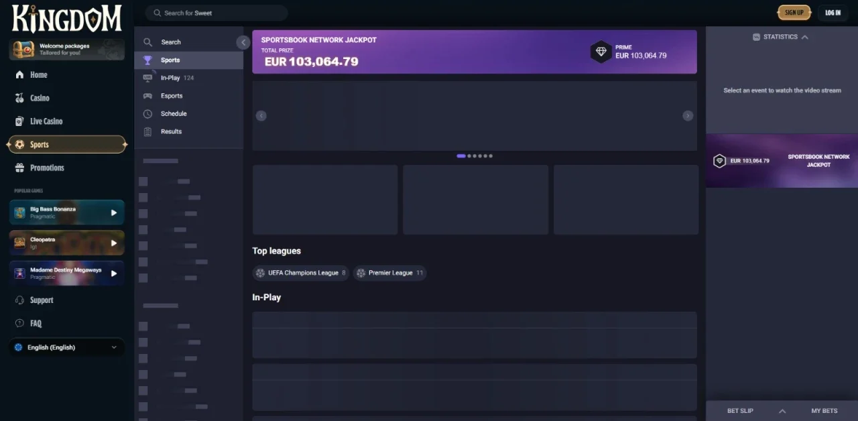The image size is (858, 421).
Task: Advance carousel with the right arrow
Action: click(x=687, y=116)
